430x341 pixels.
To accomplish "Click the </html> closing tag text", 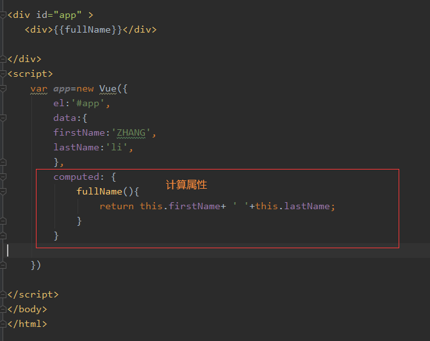I will coord(27,324).
